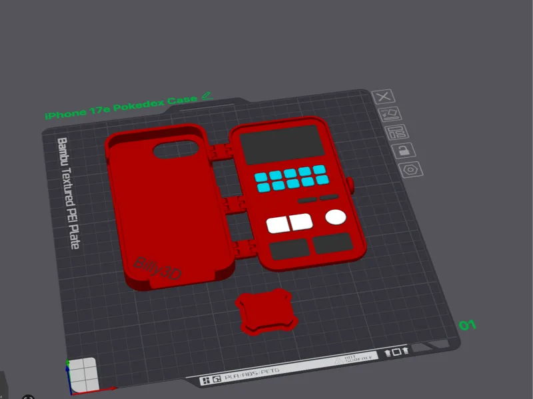This screenshot has height=399, width=533.
Task: Click the view orientation cube
Action: [83, 375]
